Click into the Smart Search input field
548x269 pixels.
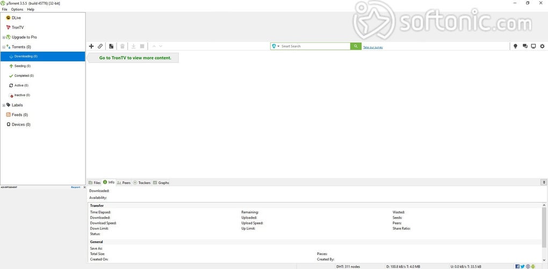pos(314,46)
